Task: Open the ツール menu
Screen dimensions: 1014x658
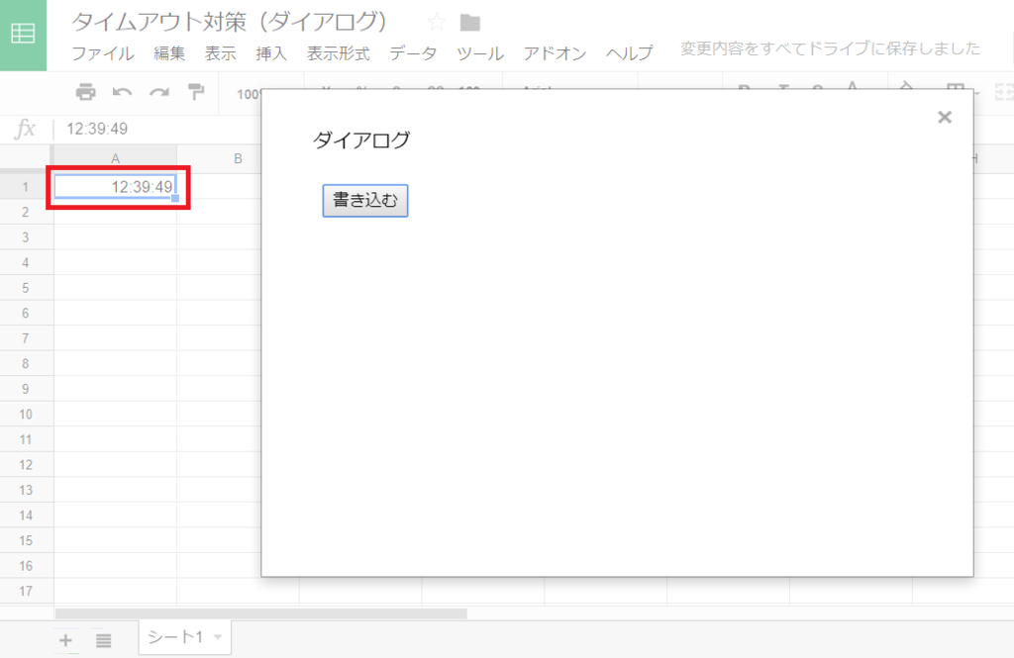Action: [x=480, y=53]
